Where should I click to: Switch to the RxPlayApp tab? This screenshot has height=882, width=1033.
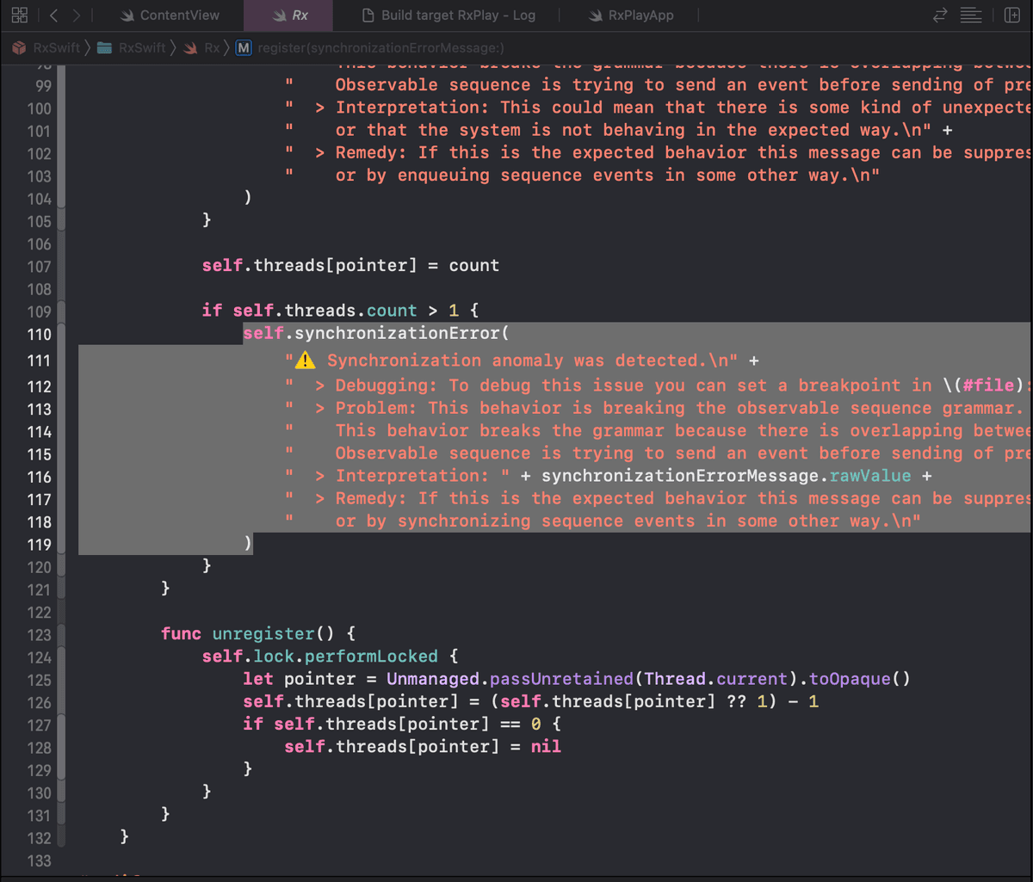point(632,15)
